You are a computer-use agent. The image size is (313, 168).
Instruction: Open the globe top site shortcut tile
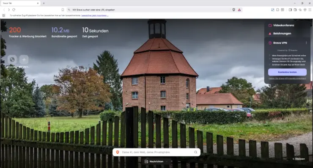coord(12,60)
